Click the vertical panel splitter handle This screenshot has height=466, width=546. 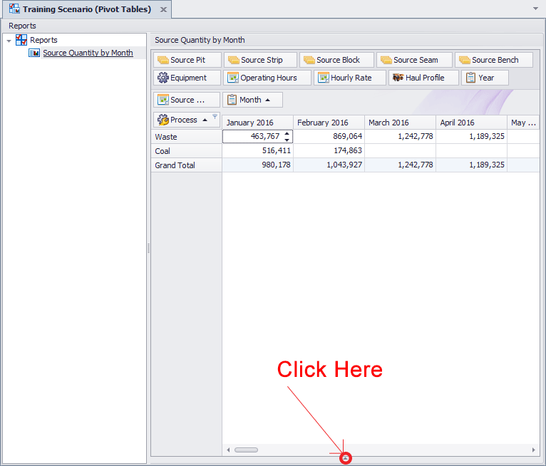[149, 248]
